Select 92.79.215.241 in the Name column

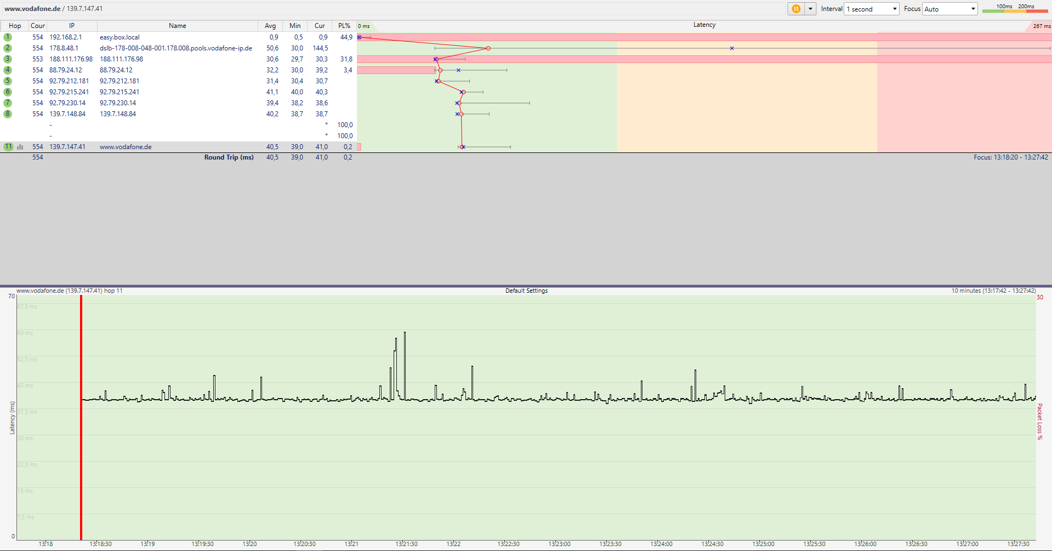pos(120,92)
